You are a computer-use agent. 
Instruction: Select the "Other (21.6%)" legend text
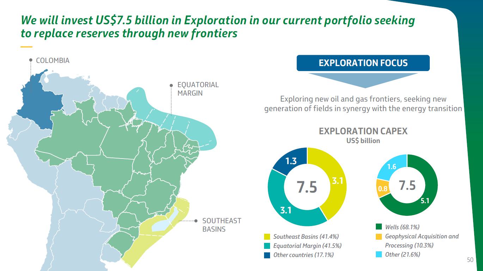(x=403, y=254)
